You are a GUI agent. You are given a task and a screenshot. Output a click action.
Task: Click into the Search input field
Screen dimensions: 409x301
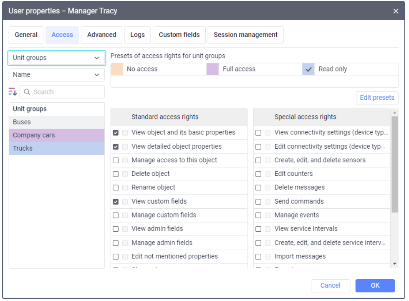[67, 92]
